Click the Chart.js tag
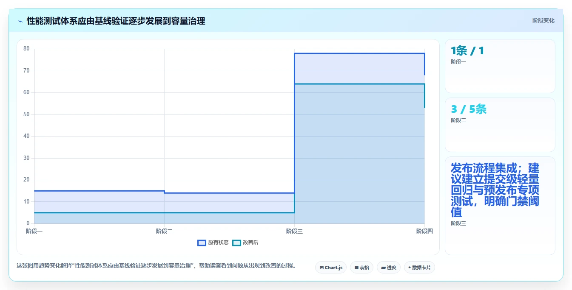Image resolution: width=572 pixels, height=290 pixels. point(331,268)
